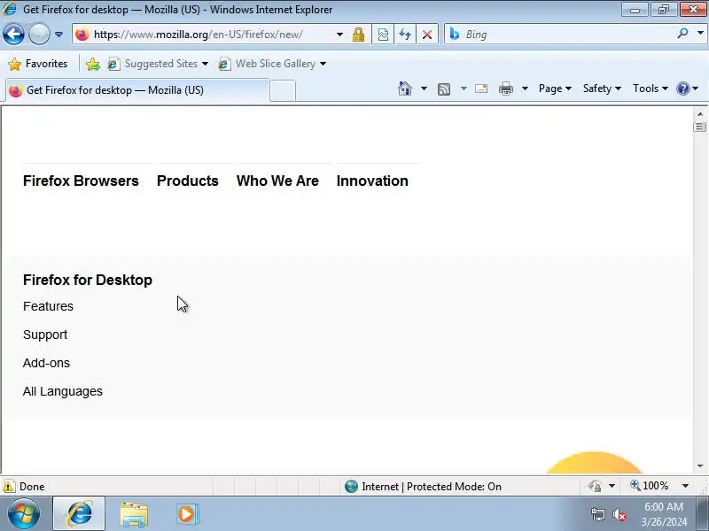Click the Help question mark icon
The image size is (709, 531).
682,88
